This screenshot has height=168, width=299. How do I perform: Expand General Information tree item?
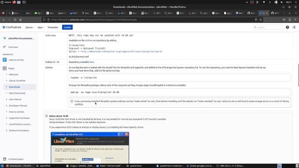click(7, 131)
